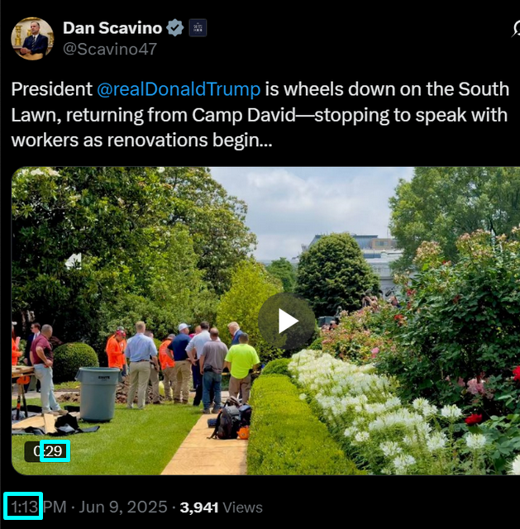The height and width of the screenshot is (529, 520).
Task: Open the Jun 9, 2025 date link
Action: click(x=123, y=507)
